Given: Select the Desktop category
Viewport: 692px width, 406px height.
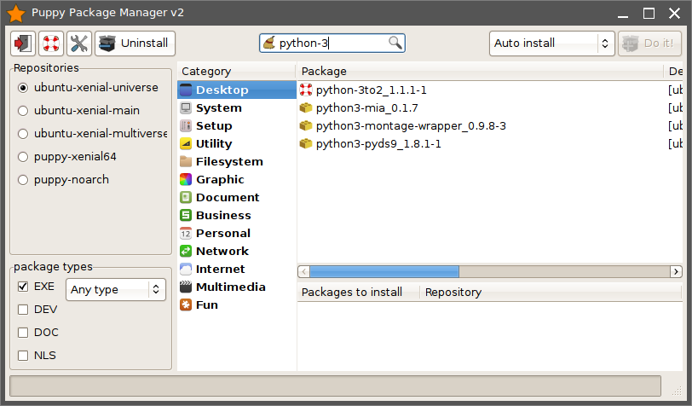Looking at the screenshot, I should (237, 90).
